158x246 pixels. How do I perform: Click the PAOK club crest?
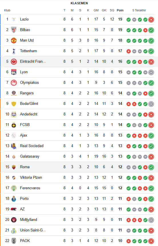coord(14,241)
